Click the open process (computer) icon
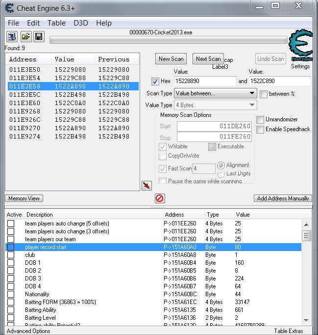Screen dimensions: 318x335 coord(12,37)
